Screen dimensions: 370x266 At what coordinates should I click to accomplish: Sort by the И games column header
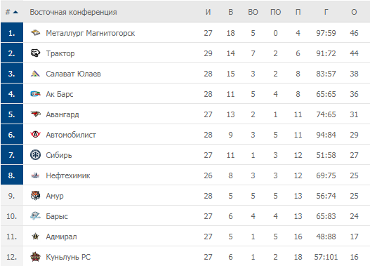pyautogui.click(x=208, y=12)
